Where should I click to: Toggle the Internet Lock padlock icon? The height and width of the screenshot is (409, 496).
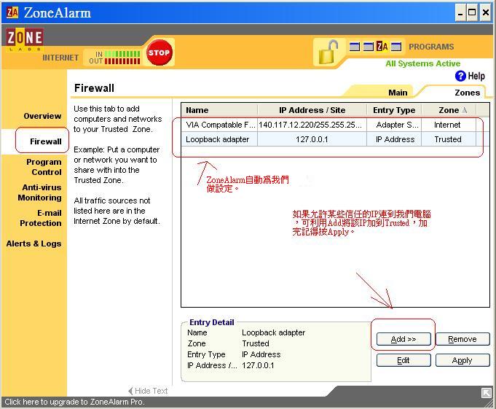(x=328, y=52)
